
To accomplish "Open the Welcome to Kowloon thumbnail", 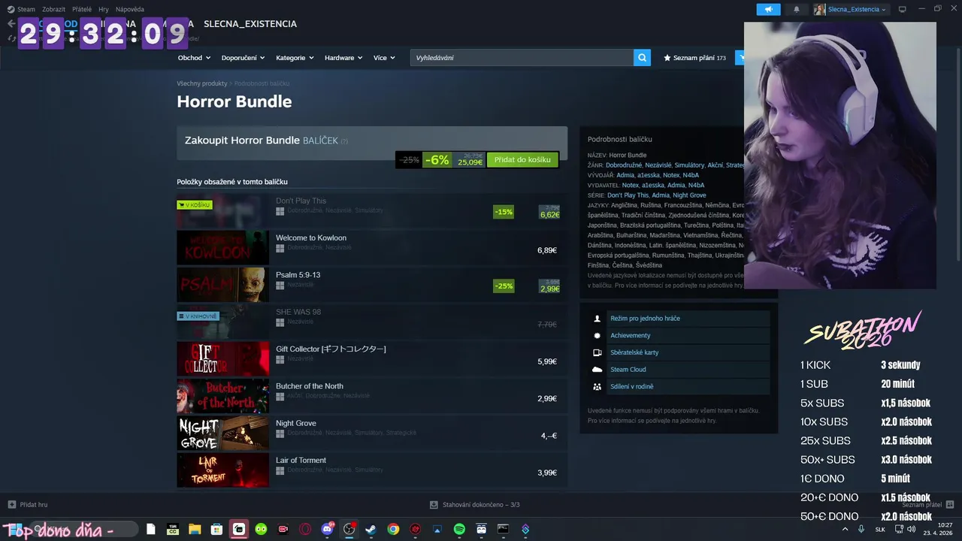I will tap(222, 248).
